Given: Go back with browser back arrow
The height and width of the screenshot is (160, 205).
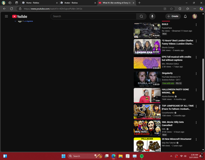Looking at the screenshot, I should click(5, 9).
